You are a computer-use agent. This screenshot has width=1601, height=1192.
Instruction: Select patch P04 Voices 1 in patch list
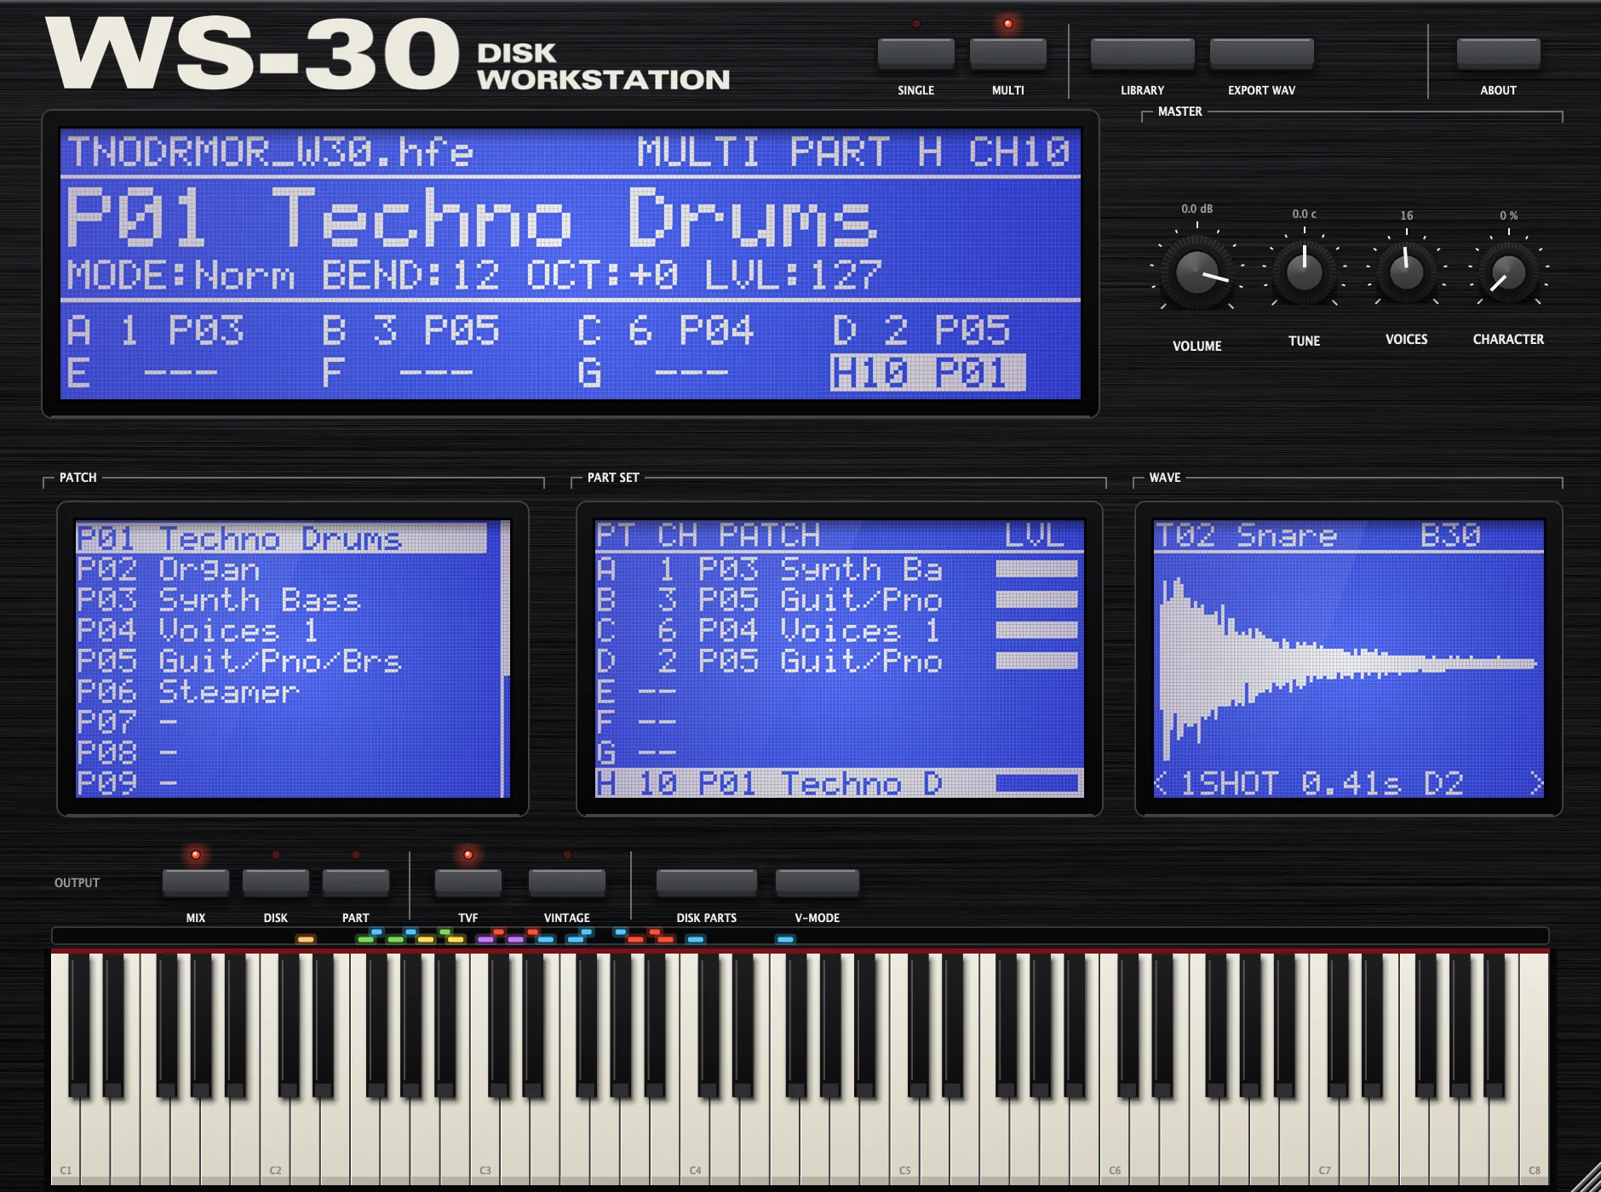pyautogui.click(x=281, y=631)
